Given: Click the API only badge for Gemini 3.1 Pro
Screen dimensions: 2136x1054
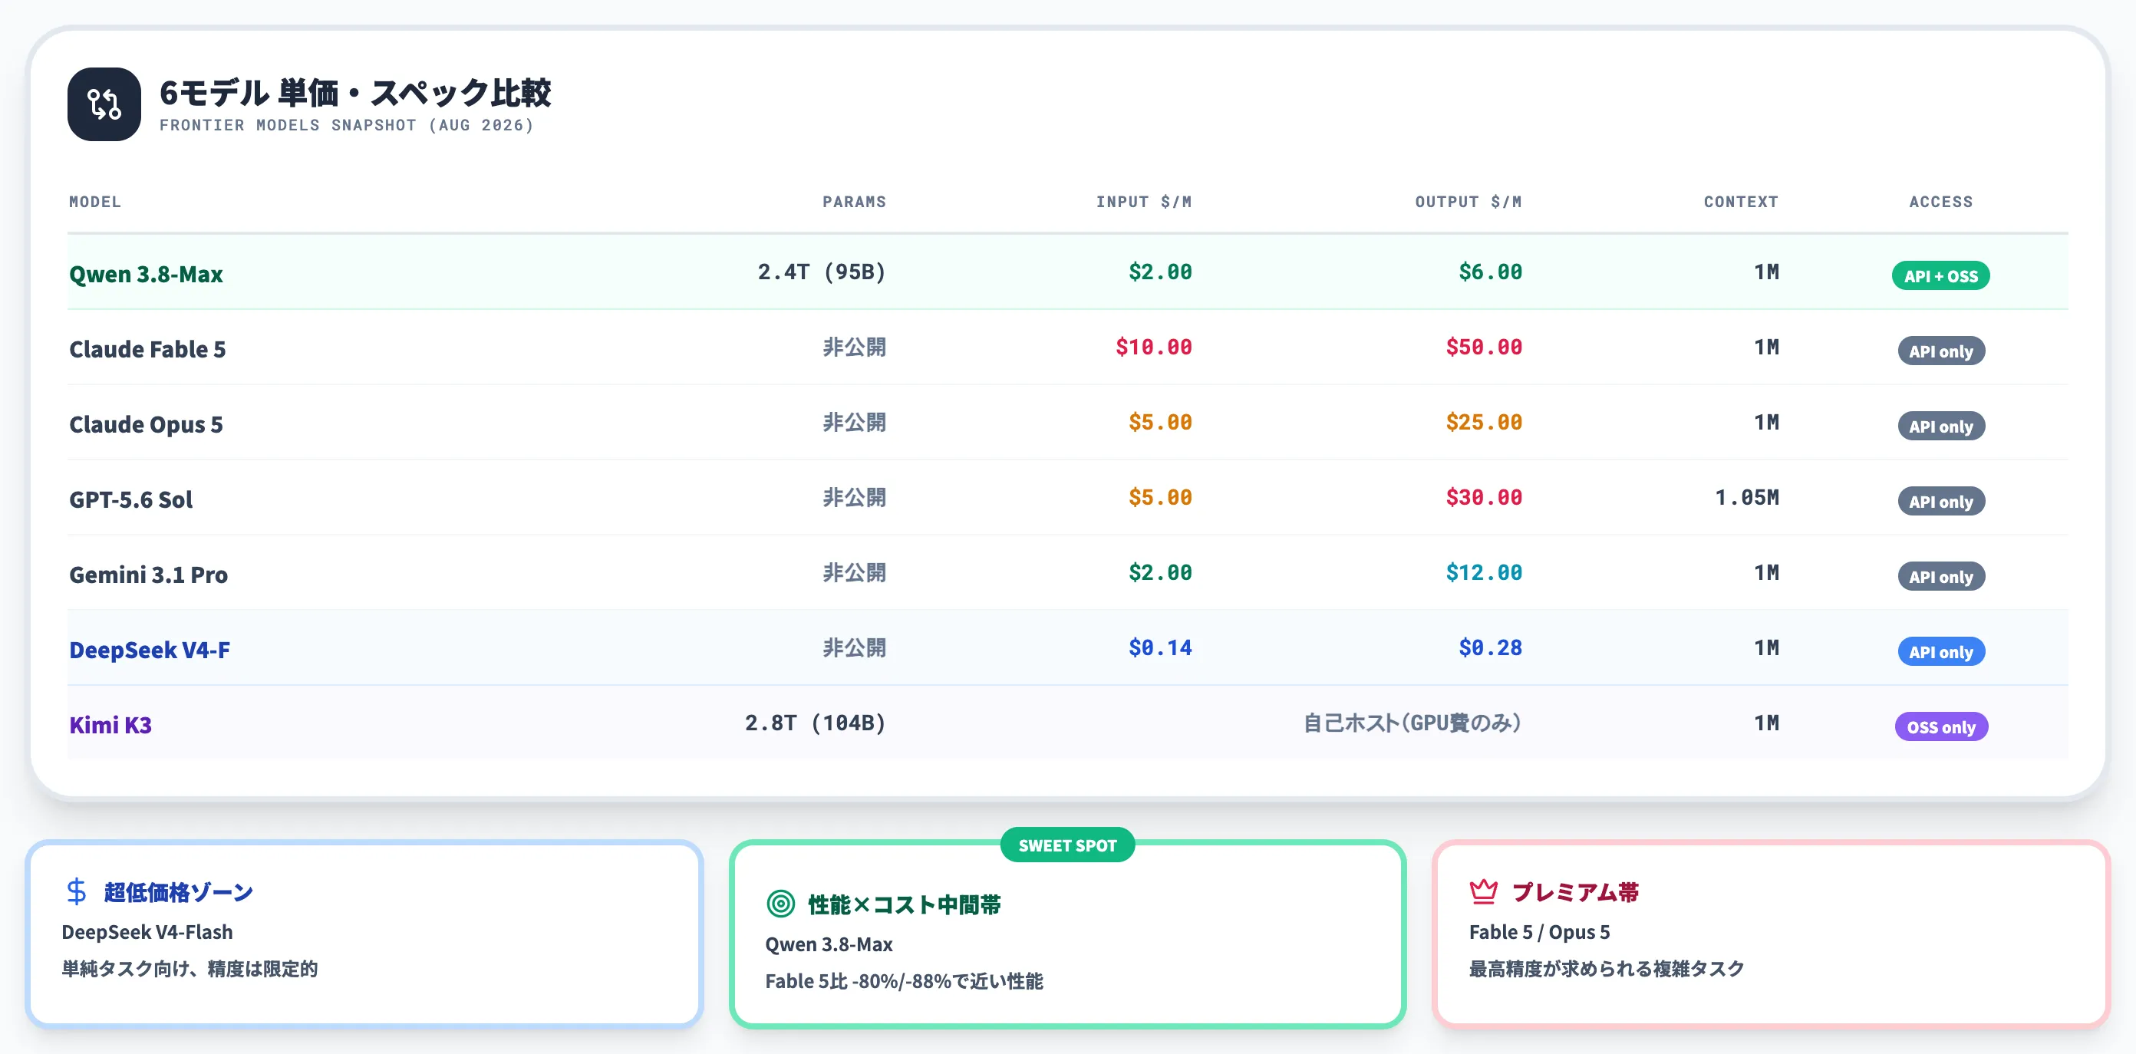Looking at the screenshot, I should pos(1940,576).
